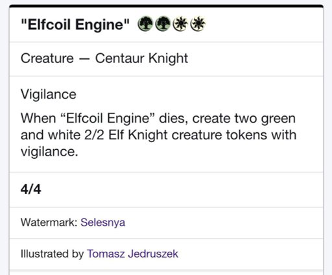Click the "Watermark:" label

point(49,222)
